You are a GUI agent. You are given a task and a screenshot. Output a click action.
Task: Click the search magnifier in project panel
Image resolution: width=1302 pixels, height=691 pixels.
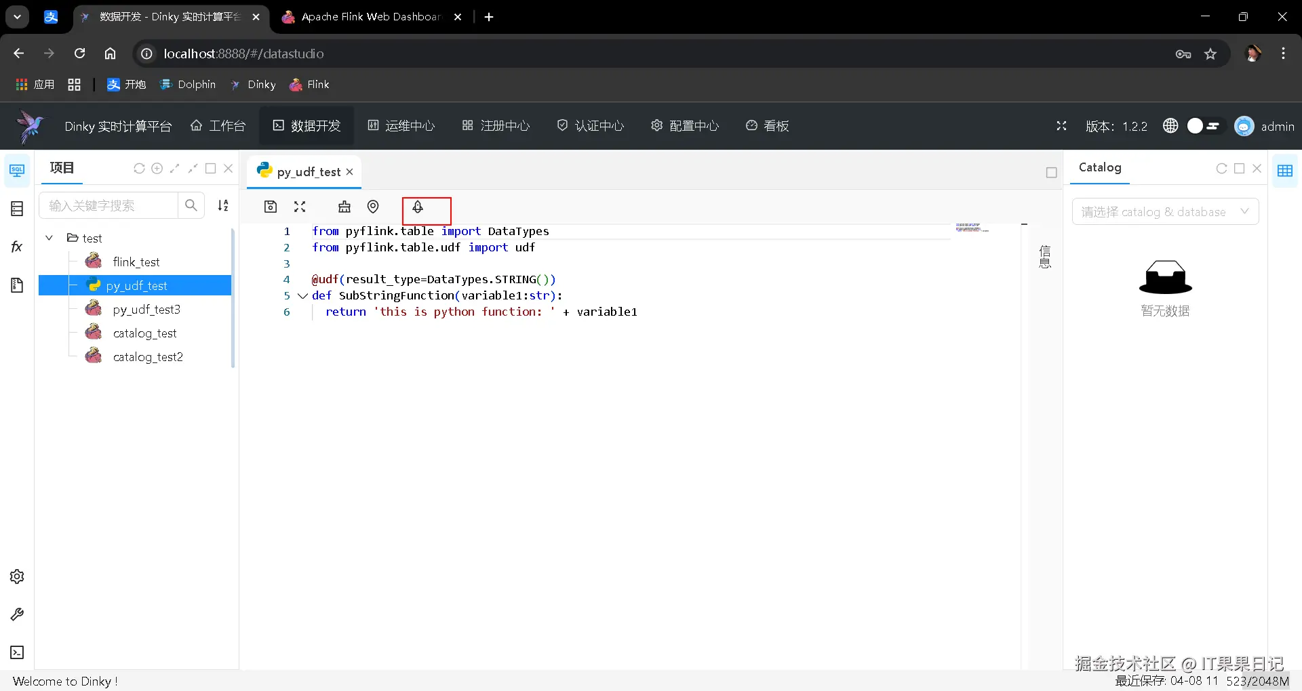tap(191, 205)
